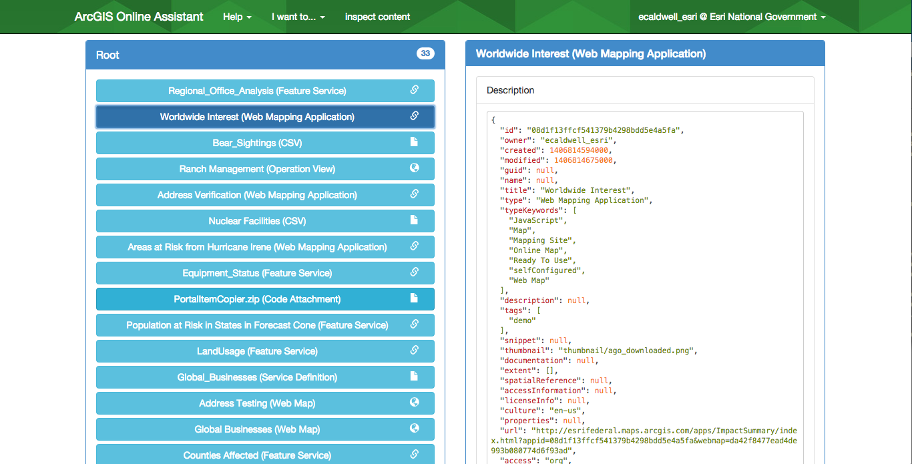Click the "demo" tag value
The image size is (912, 464).
click(x=522, y=320)
